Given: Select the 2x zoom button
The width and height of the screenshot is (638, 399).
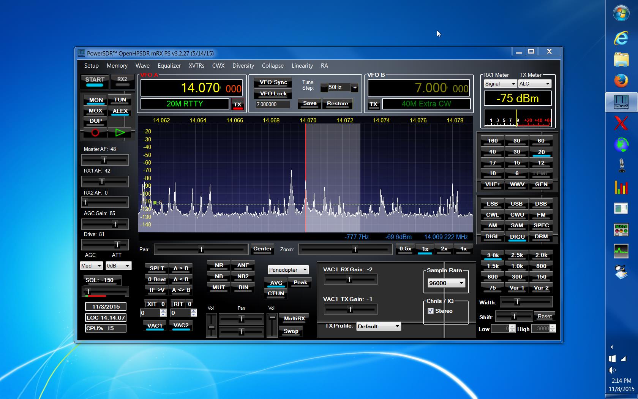Looking at the screenshot, I should [444, 249].
